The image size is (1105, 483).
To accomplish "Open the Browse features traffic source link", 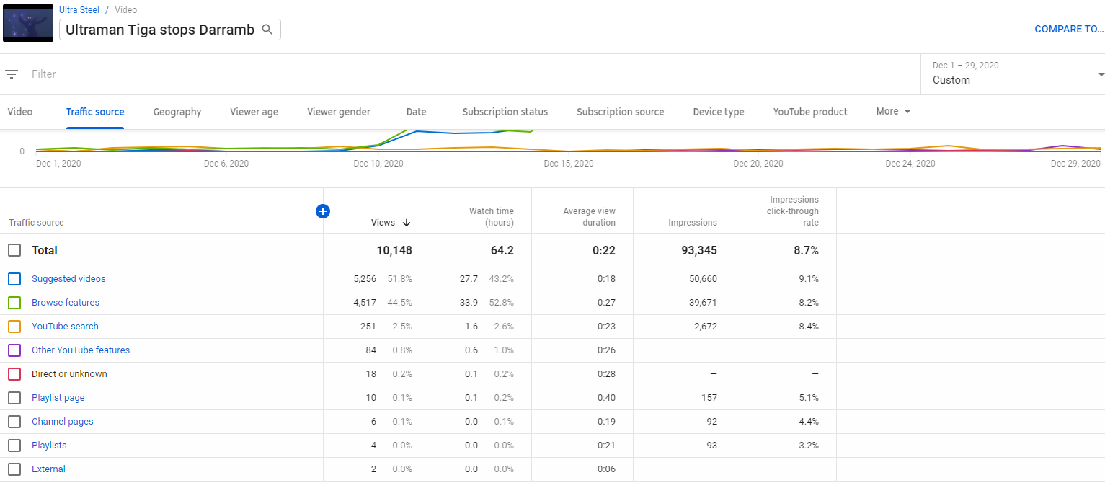I will 66,303.
